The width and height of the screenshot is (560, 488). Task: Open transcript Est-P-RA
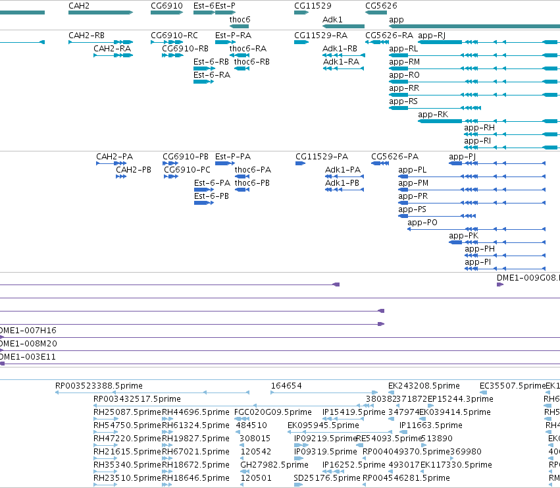coord(225,42)
